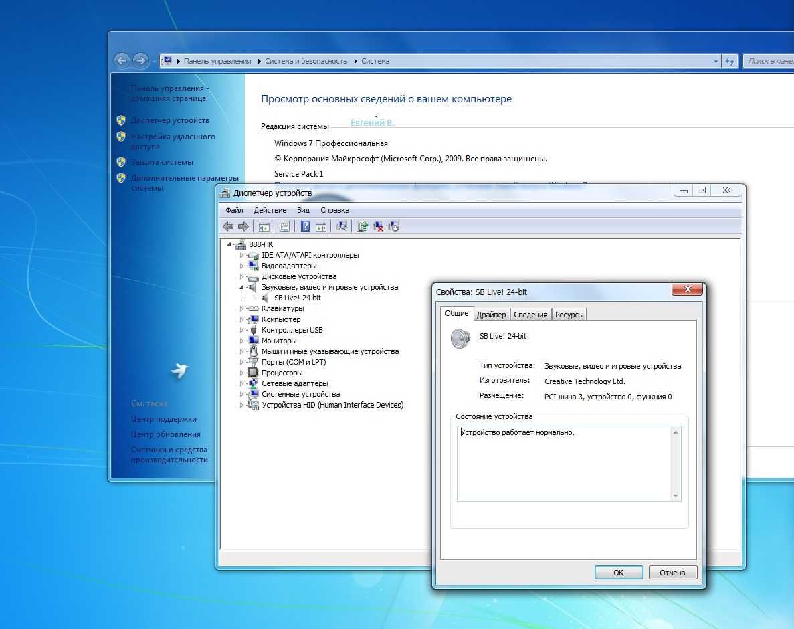Click the text Creative Technology Ltd.
The image size is (794, 629).
(585, 381)
